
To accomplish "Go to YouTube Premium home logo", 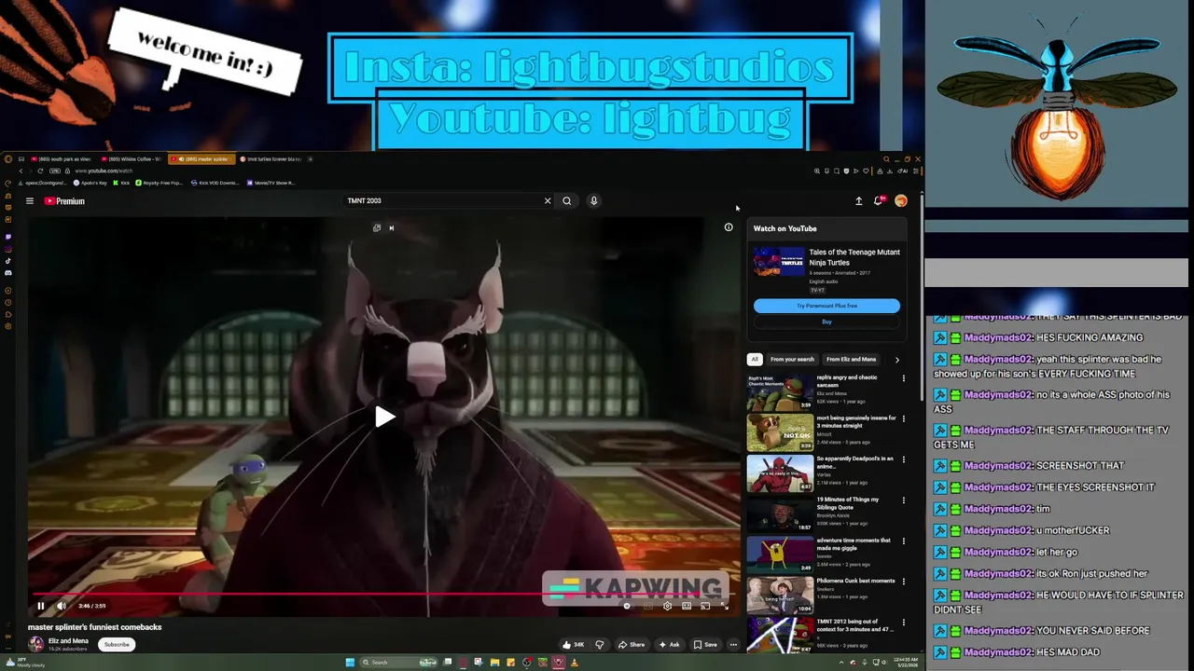I will coord(64,201).
